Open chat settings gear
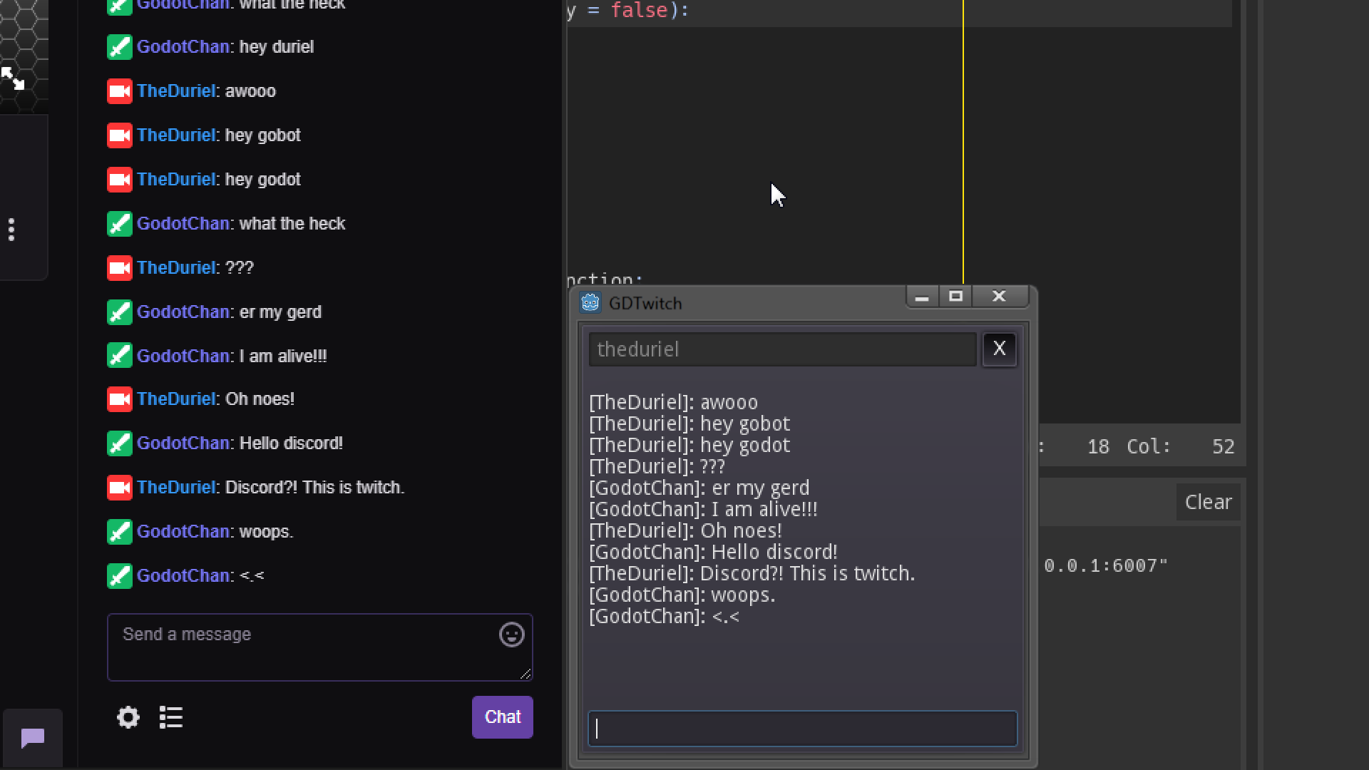The image size is (1369, 770). click(128, 717)
